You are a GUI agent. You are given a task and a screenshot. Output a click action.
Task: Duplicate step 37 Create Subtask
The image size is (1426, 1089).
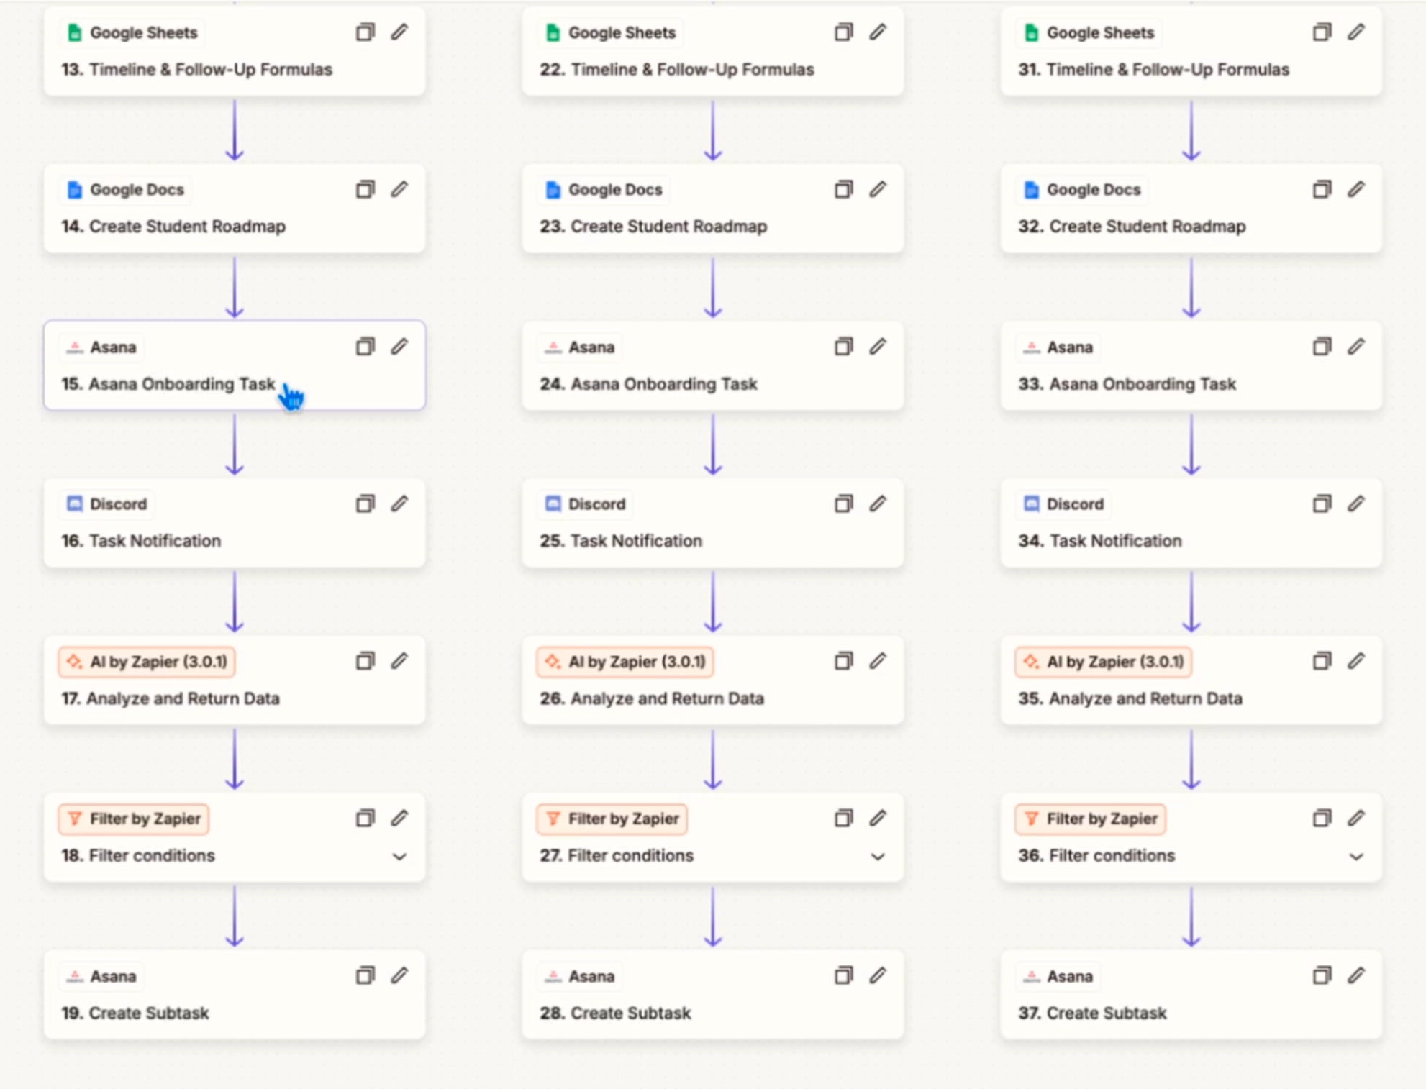pyautogui.click(x=1322, y=975)
